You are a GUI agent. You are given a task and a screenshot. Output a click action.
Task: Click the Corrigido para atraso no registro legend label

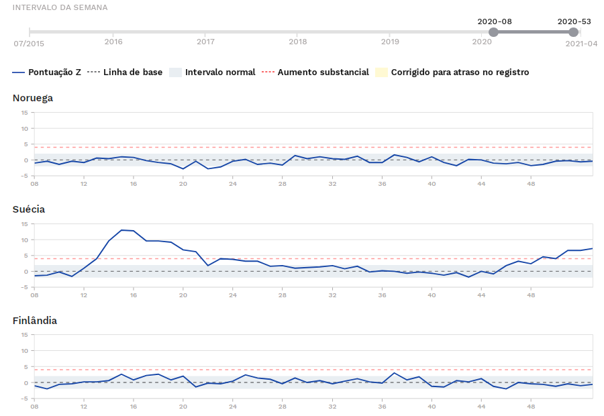(x=460, y=72)
